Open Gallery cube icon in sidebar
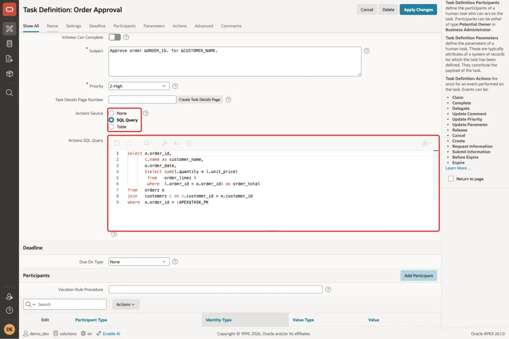This screenshot has height=339, width=509. click(x=9, y=73)
